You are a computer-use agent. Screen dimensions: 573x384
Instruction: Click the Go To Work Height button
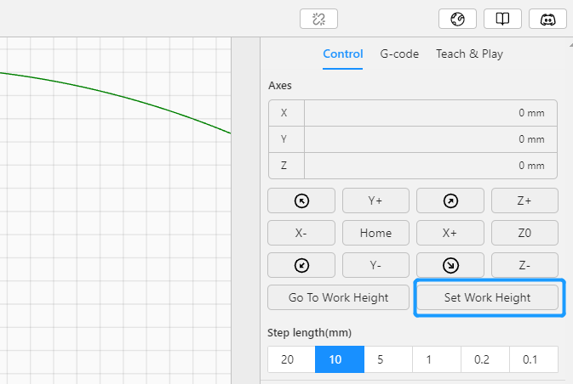tap(338, 297)
